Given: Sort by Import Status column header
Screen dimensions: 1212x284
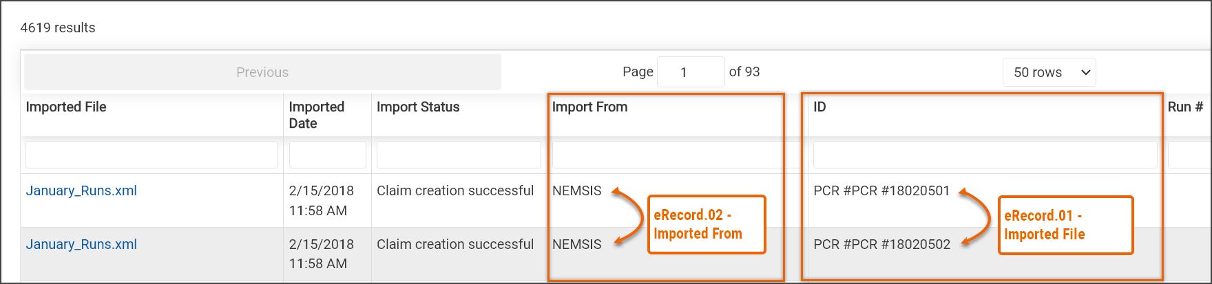Looking at the screenshot, I should coord(418,107).
